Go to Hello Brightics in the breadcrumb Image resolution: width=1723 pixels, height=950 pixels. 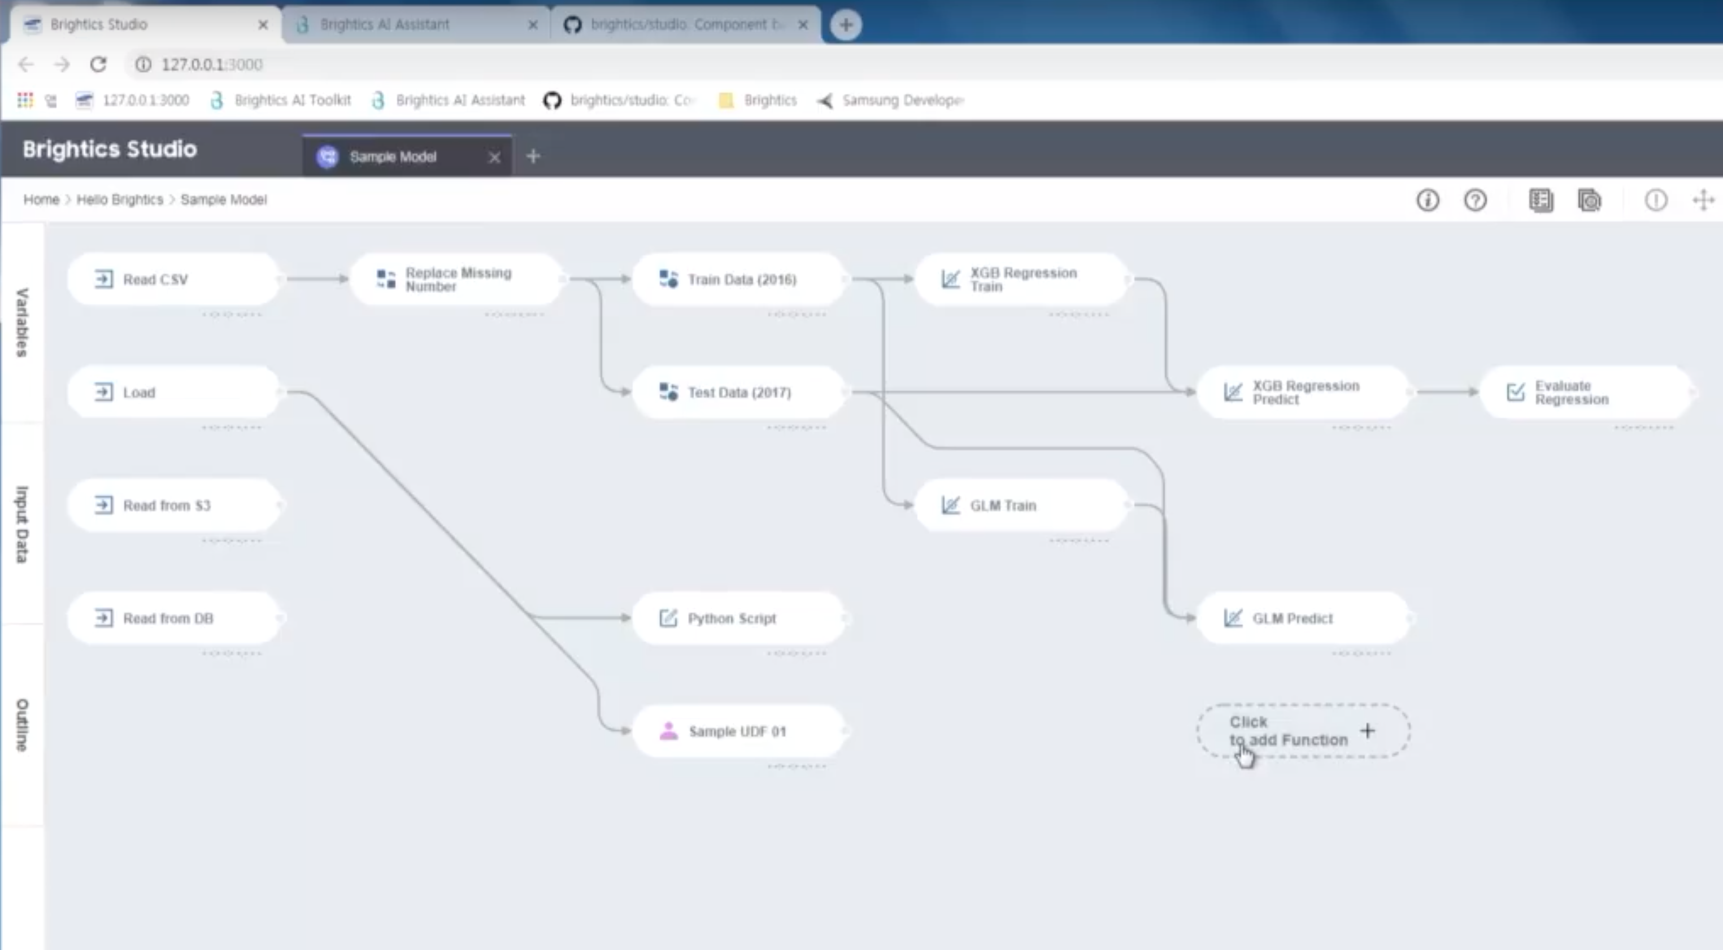click(120, 199)
